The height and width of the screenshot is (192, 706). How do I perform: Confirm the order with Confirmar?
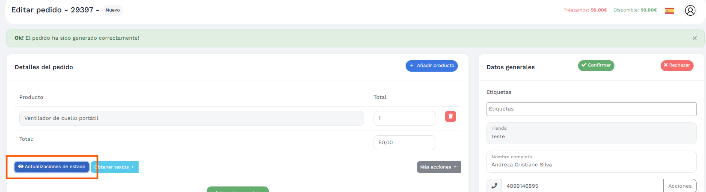click(596, 65)
